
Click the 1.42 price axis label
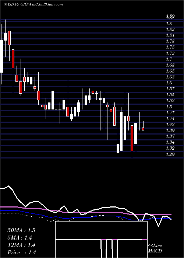(x=170, y=125)
